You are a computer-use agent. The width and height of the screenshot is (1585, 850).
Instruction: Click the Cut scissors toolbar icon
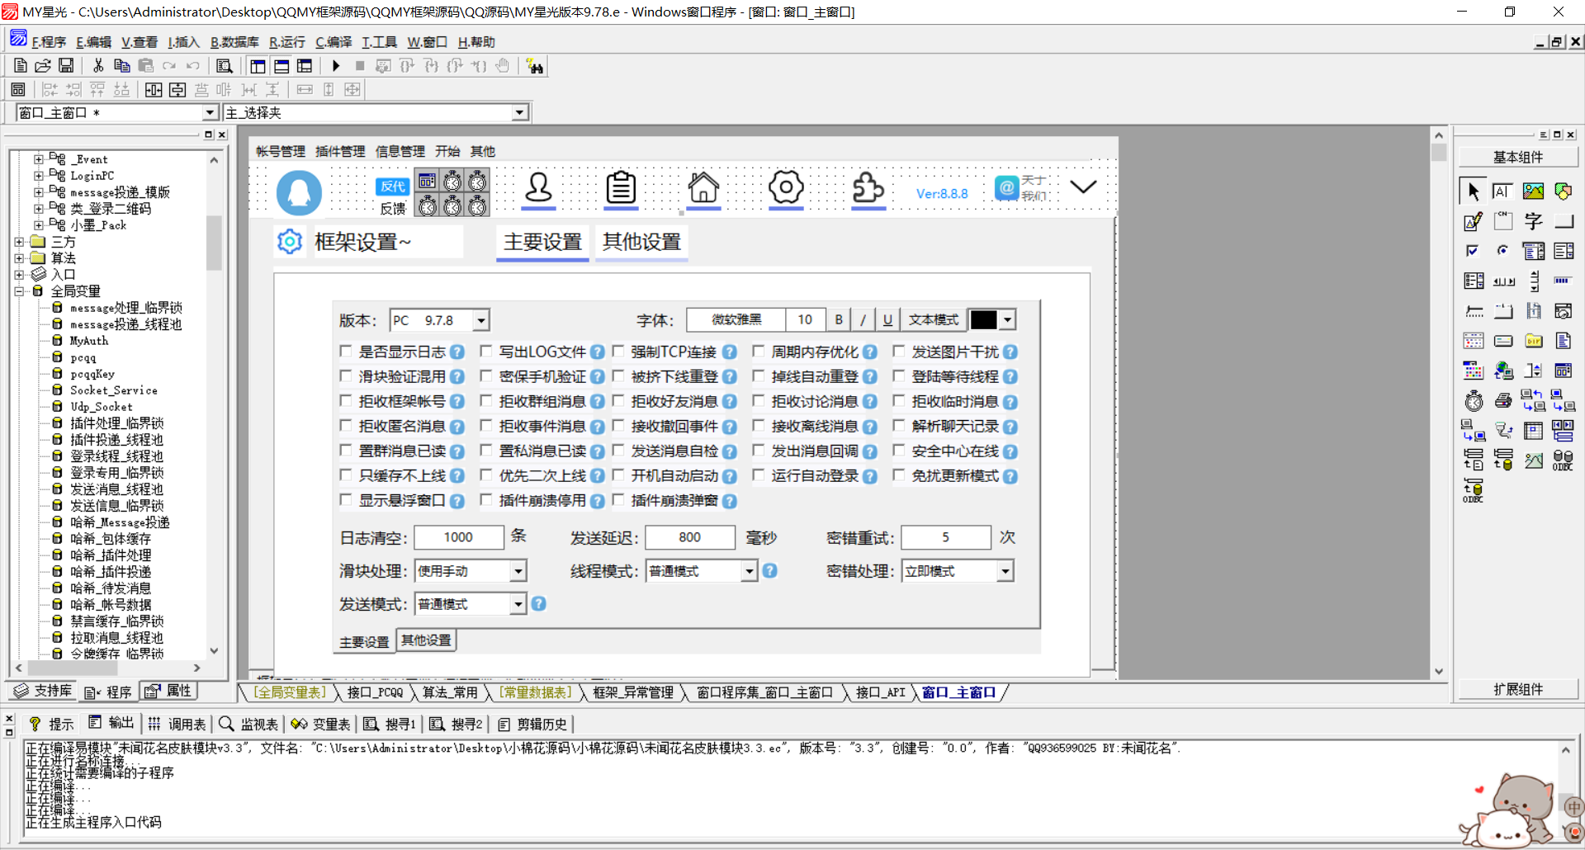click(x=98, y=66)
